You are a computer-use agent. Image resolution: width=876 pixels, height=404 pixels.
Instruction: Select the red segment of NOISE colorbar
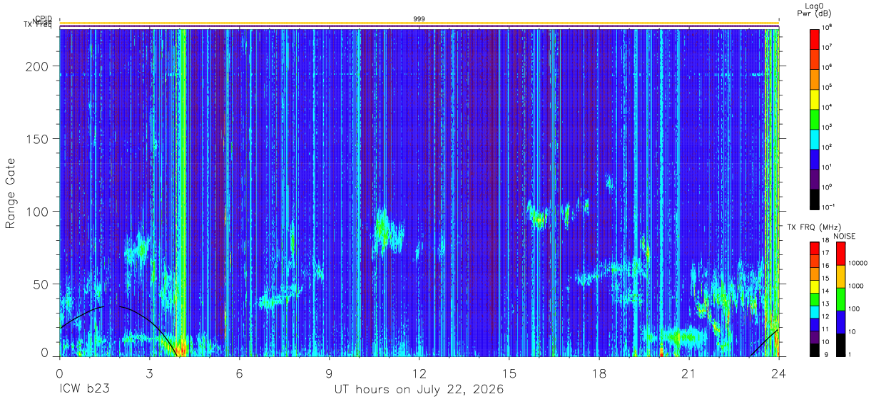tap(840, 254)
